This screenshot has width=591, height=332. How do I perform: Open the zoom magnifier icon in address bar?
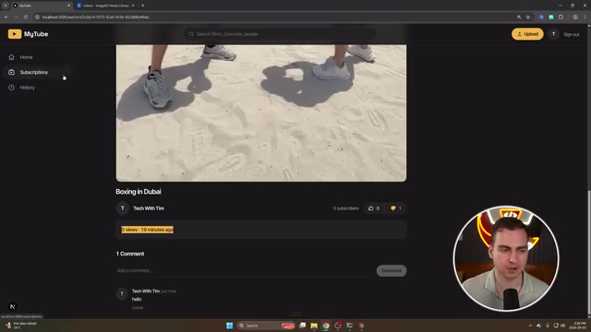(x=519, y=17)
